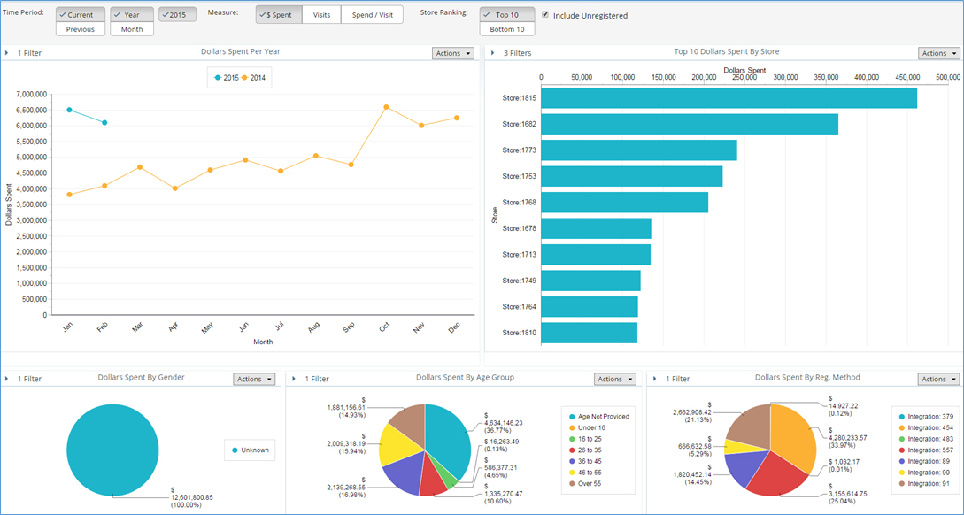This screenshot has width=964, height=515.
Task: Click the 2015 legend marker in line chart
Action: [x=218, y=78]
